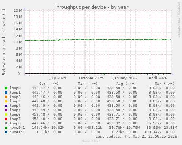Click the 'Min (-/+)' column header
Viewport: 182px width, 145px height.
[x=88, y=84]
